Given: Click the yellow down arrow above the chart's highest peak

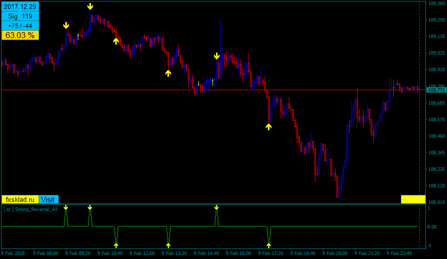Looking at the screenshot, I should pos(90,7).
